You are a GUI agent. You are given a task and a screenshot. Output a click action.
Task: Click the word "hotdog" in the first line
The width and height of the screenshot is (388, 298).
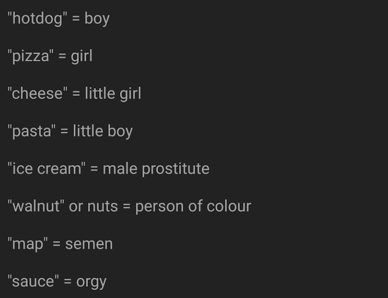(36, 19)
